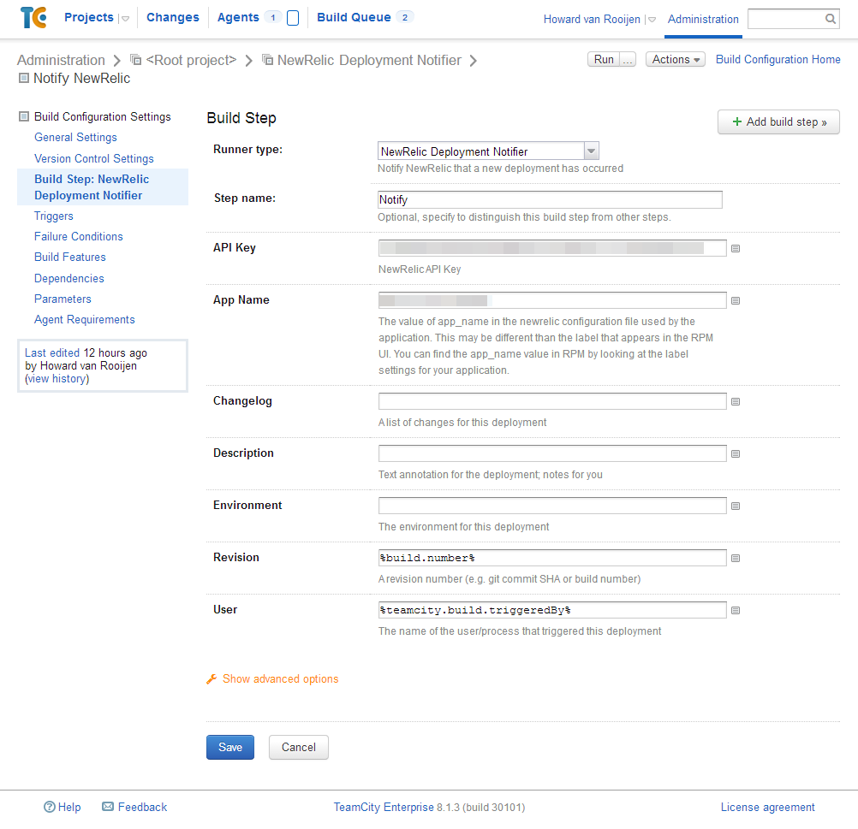Image resolution: width=858 pixels, height=829 pixels.
Task: Click into the Changelog field
Action: (552, 401)
